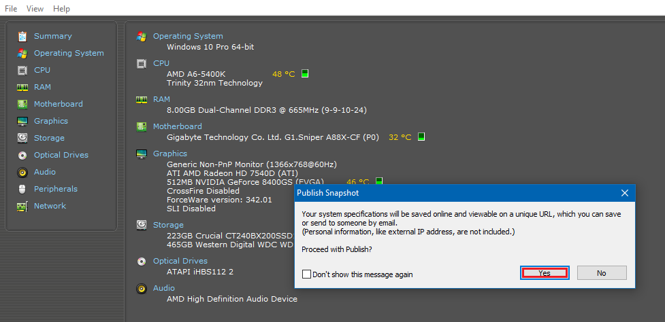The width and height of the screenshot is (665, 322).
Task: Click the chip icon beside CPU heading
Action: pos(142,63)
